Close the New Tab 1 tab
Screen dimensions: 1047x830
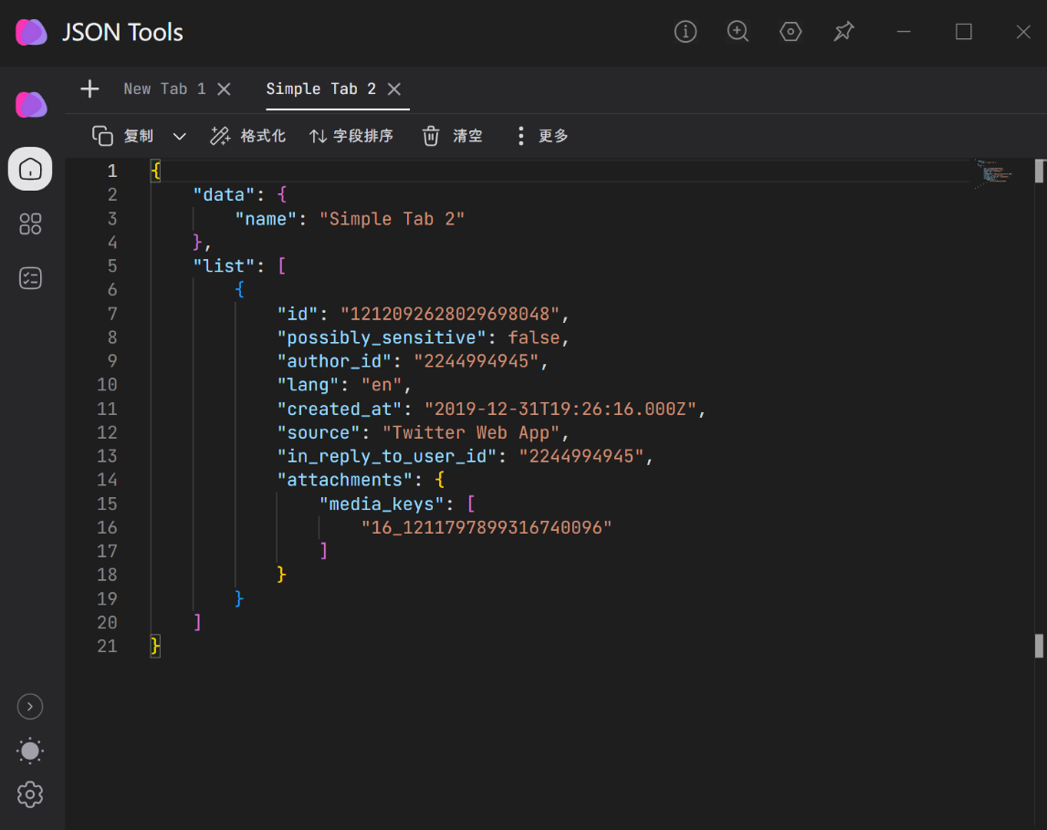point(224,89)
